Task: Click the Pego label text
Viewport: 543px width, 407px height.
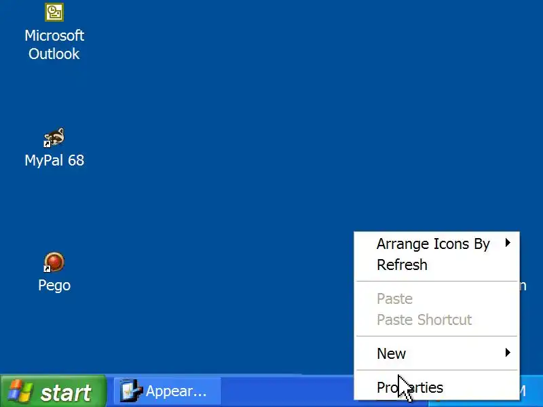Action: click(x=54, y=286)
